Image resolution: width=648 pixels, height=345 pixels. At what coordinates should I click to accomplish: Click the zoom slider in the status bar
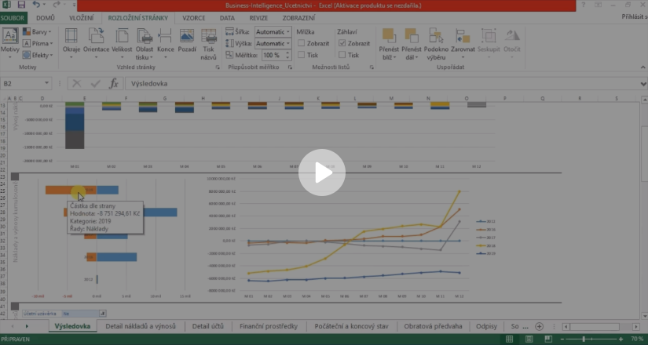pyautogui.click(x=584, y=340)
